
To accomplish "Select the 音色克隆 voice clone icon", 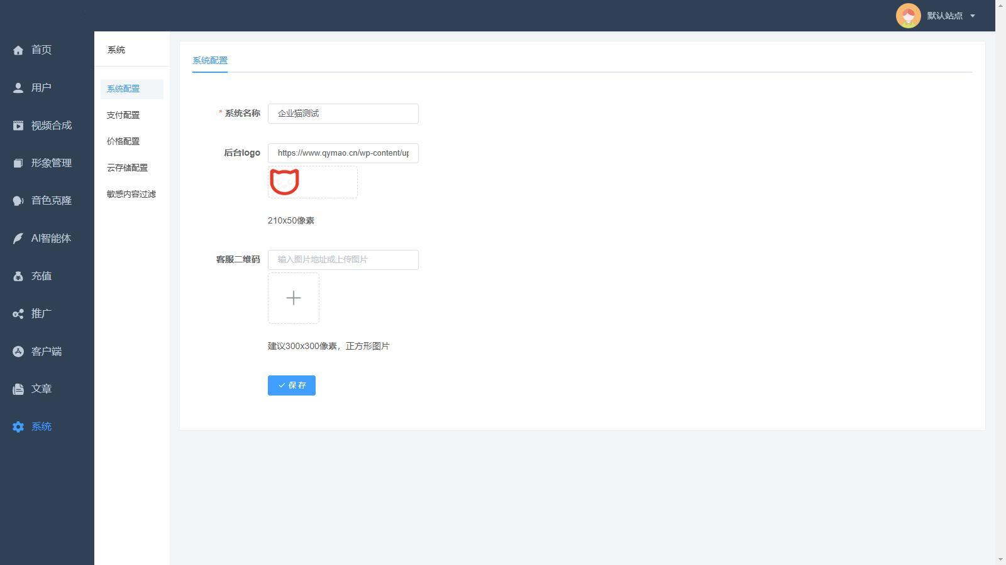I will (x=18, y=200).
